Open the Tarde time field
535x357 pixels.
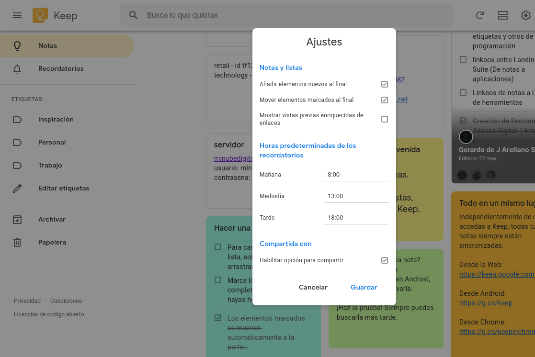click(x=356, y=218)
